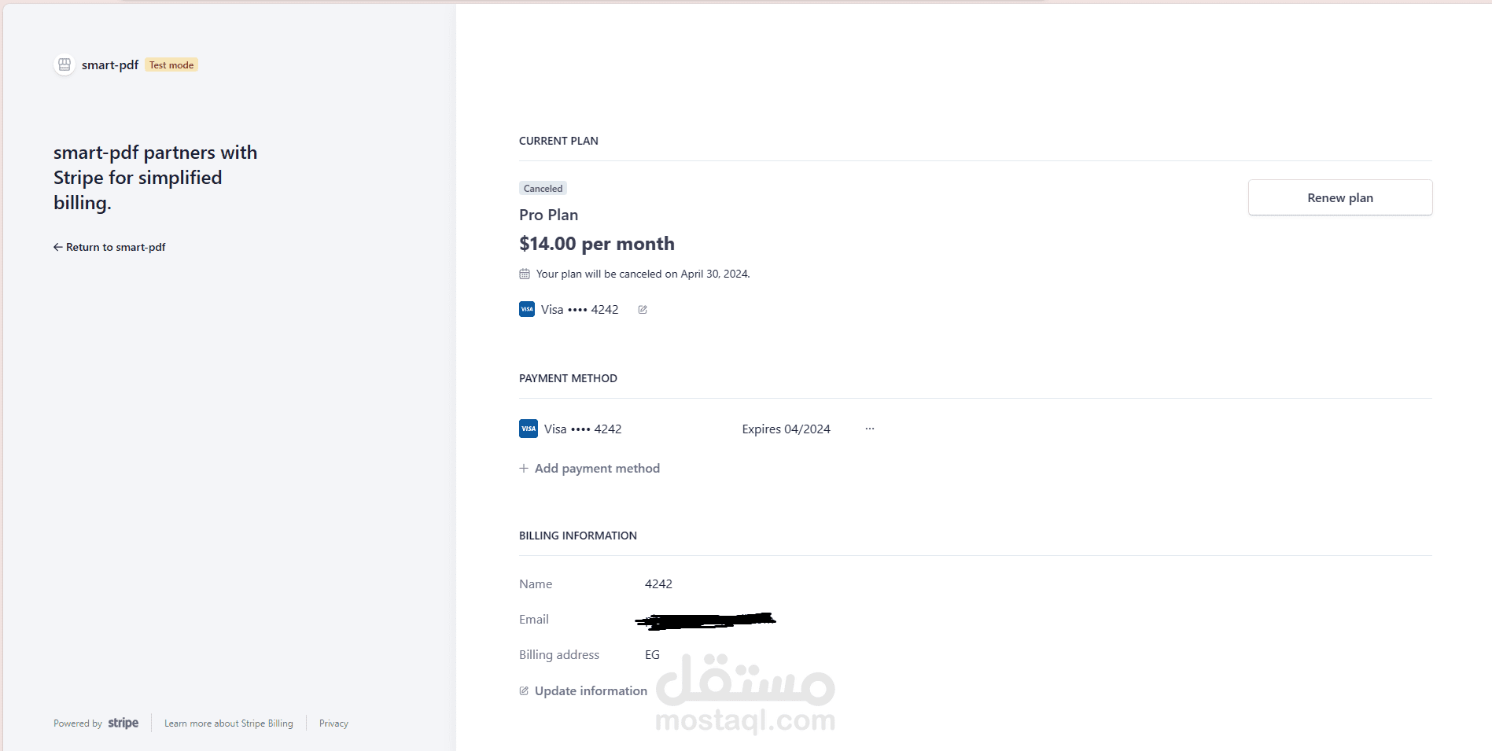This screenshot has width=1492, height=751.
Task: Open the three-dot card options menu
Action: pyautogui.click(x=870, y=429)
